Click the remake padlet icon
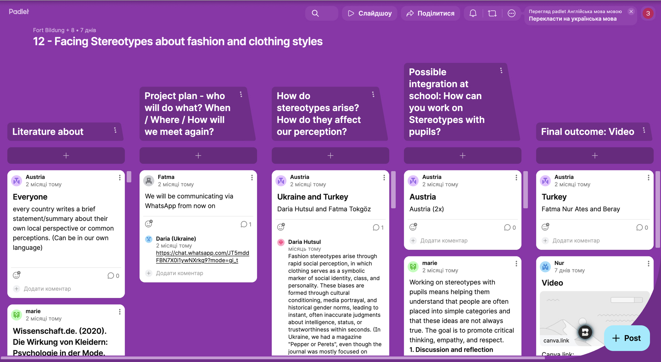 [x=492, y=13]
